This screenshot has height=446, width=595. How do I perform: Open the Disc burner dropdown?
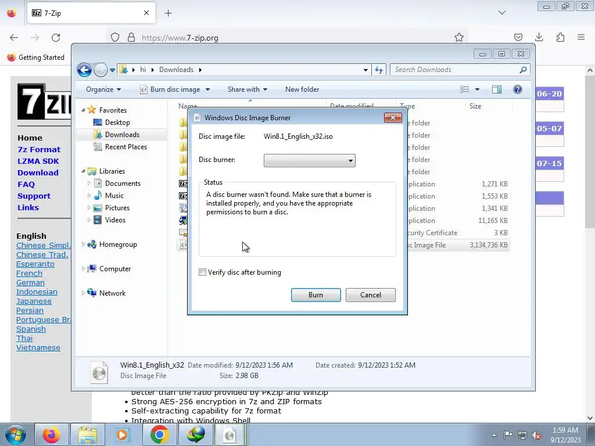pyautogui.click(x=309, y=160)
